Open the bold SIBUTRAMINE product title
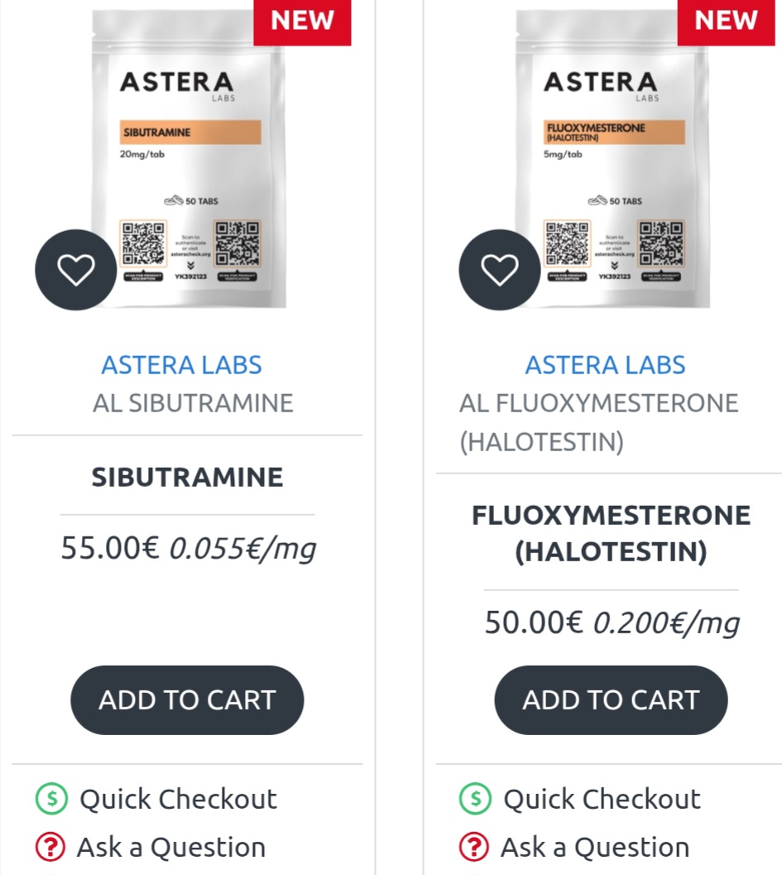This screenshot has width=782, height=875. coord(187,477)
